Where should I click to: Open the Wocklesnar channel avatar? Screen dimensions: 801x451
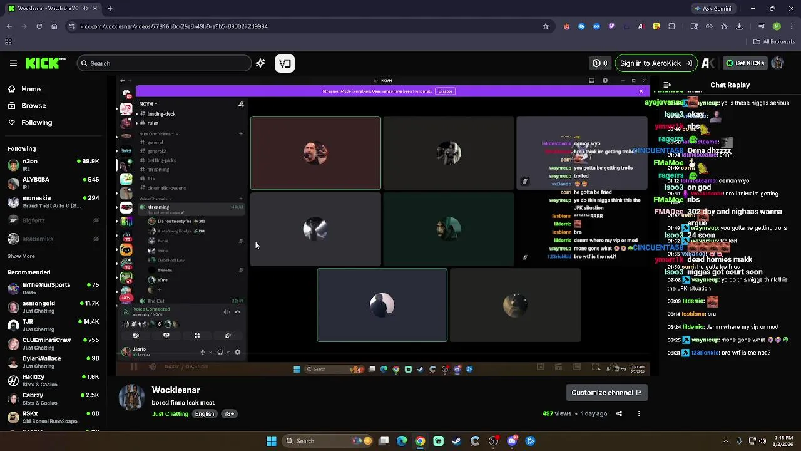(131, 398)
